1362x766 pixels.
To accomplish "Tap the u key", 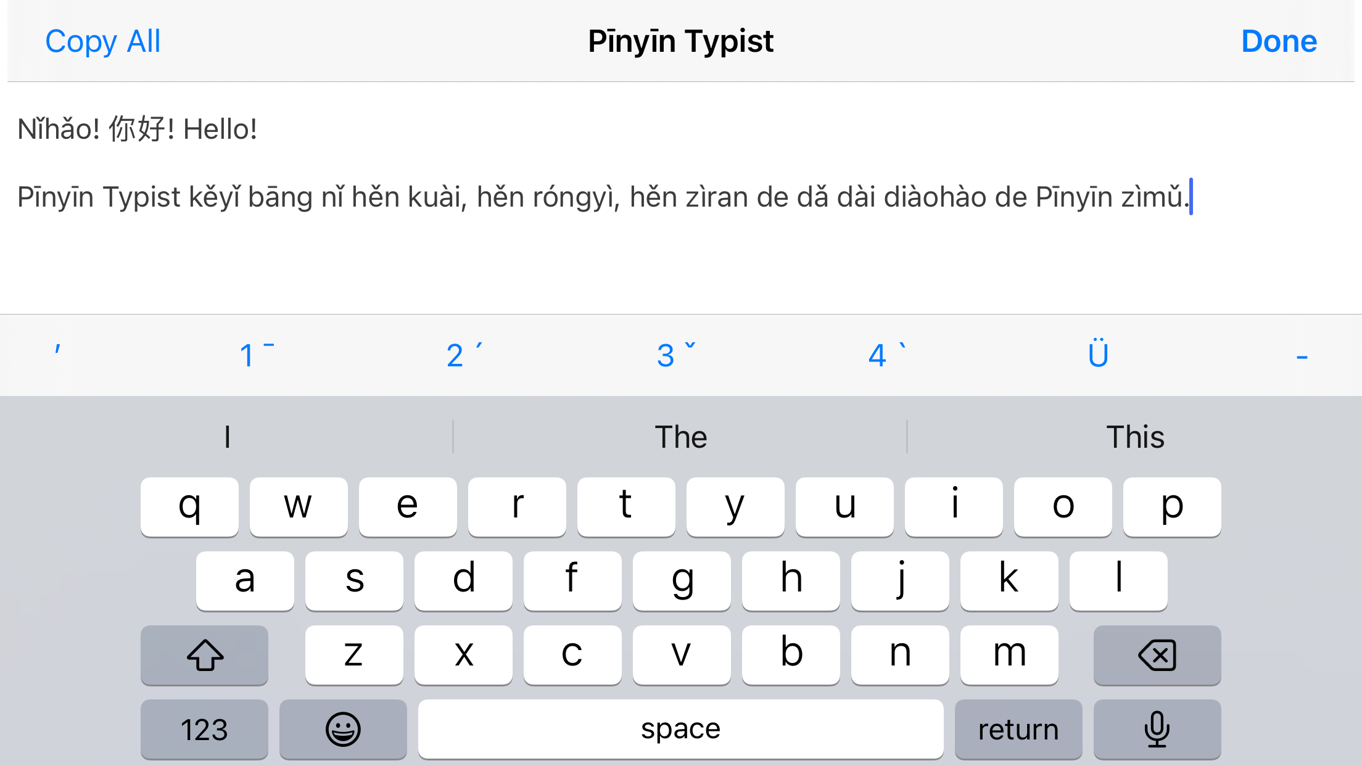I will pos(844,507).
